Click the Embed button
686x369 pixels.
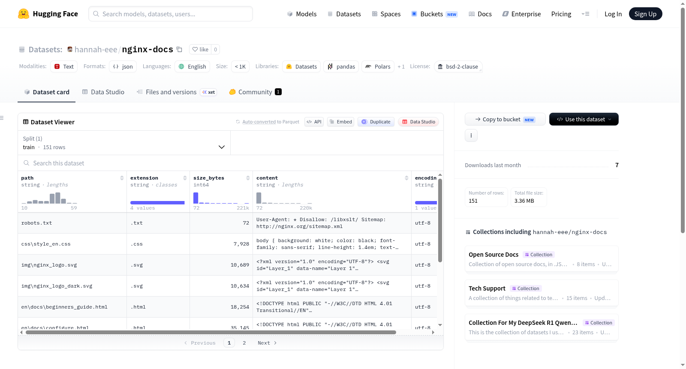340,122
